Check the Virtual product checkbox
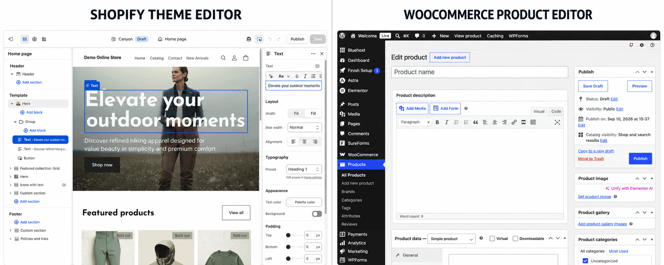 pos(492,239)
